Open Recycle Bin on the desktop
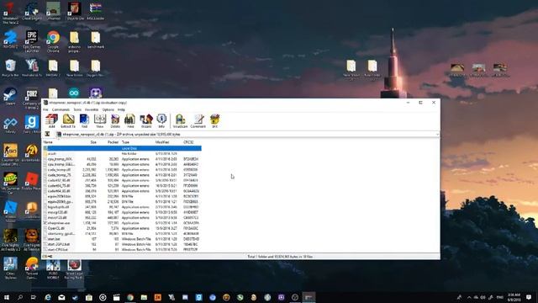Screen dimensions: 538x303 click(x=10, y=68)
